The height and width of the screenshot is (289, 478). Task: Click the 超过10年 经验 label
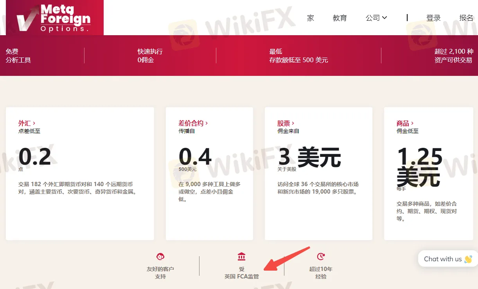[321, 273]
